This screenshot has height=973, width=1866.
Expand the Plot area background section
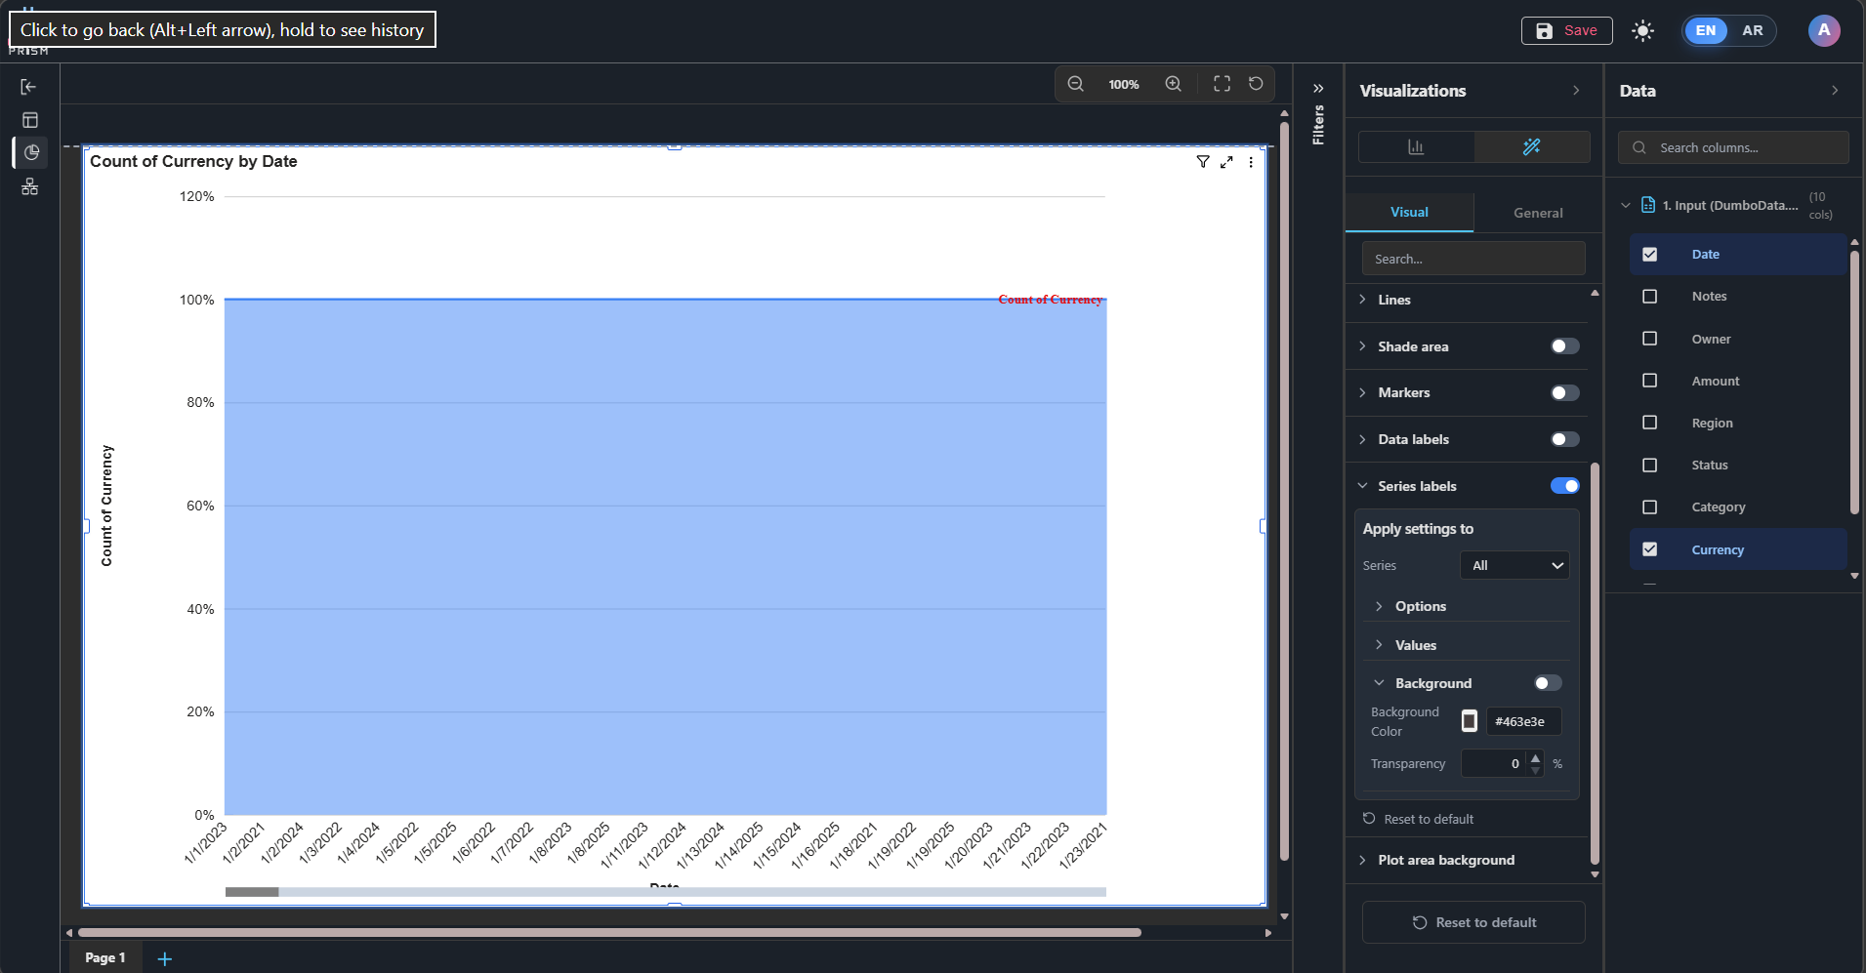coord(1446,860)
